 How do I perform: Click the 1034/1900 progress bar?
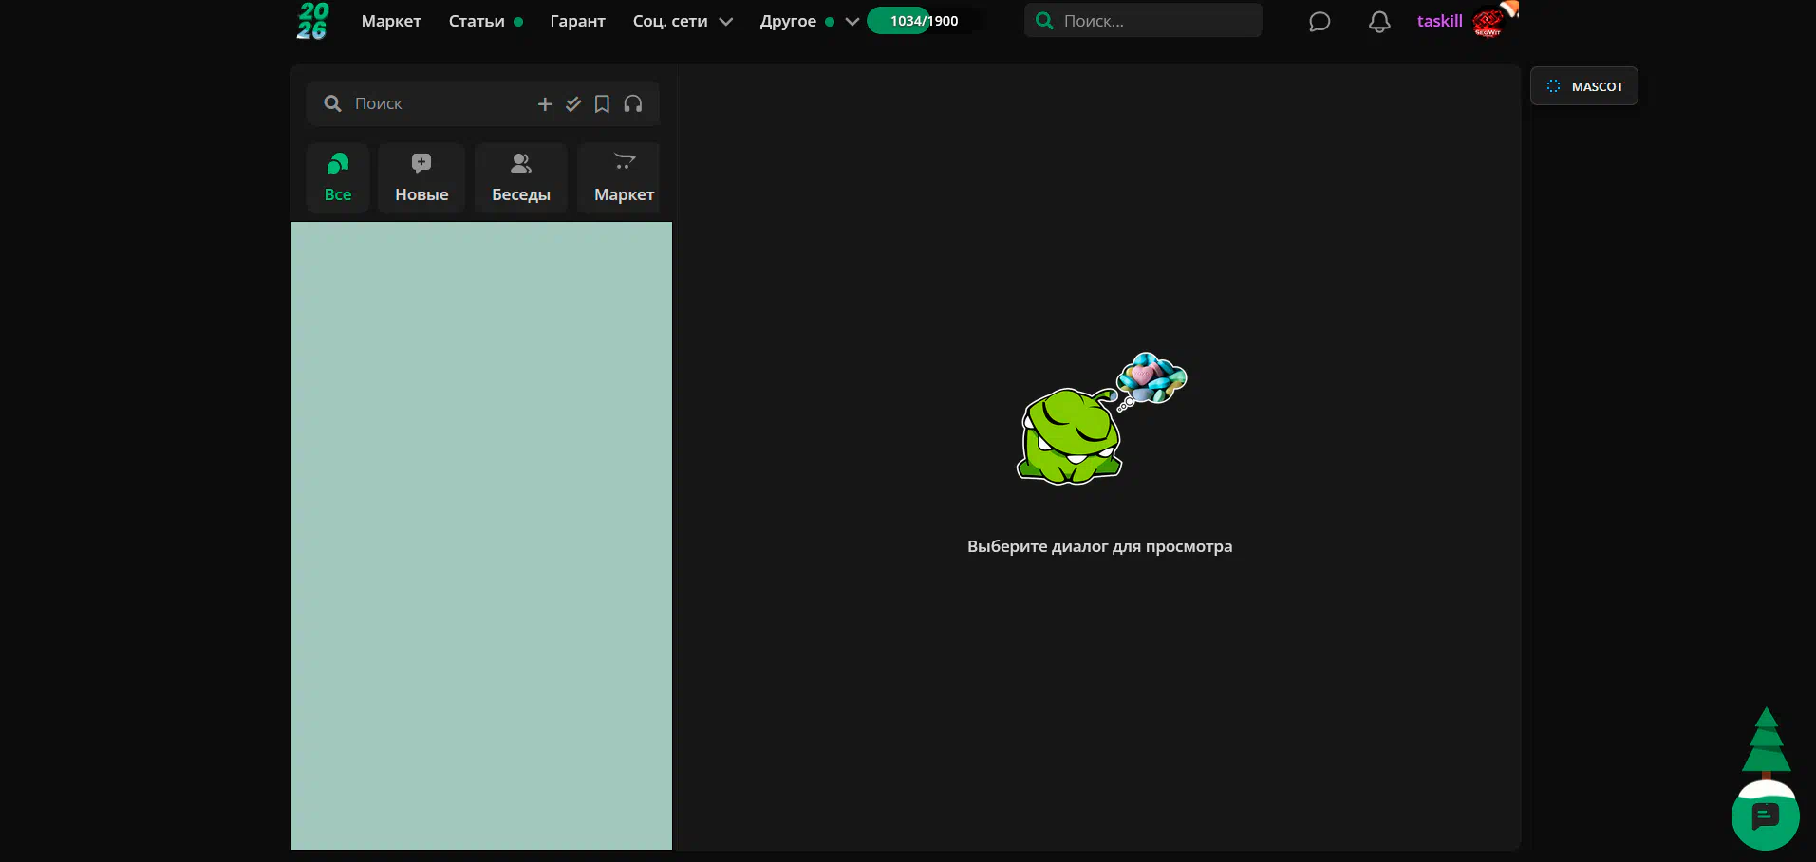pos(924,21)
